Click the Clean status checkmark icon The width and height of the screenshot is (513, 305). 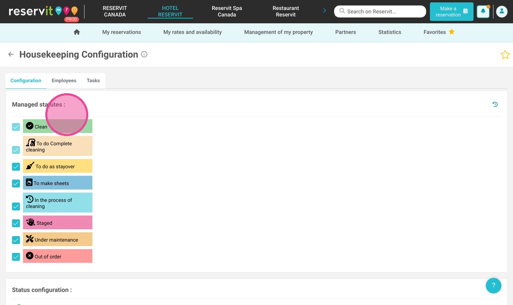30,126
